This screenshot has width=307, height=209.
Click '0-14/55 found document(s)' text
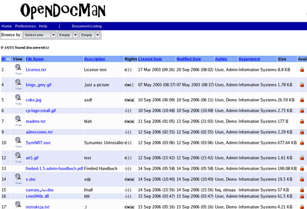tap(25, 47)
